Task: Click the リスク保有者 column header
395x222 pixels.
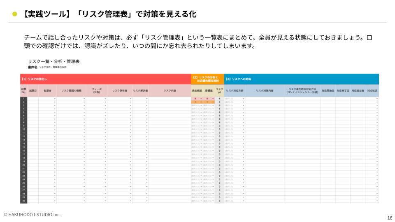Action: tap(120, 90)
